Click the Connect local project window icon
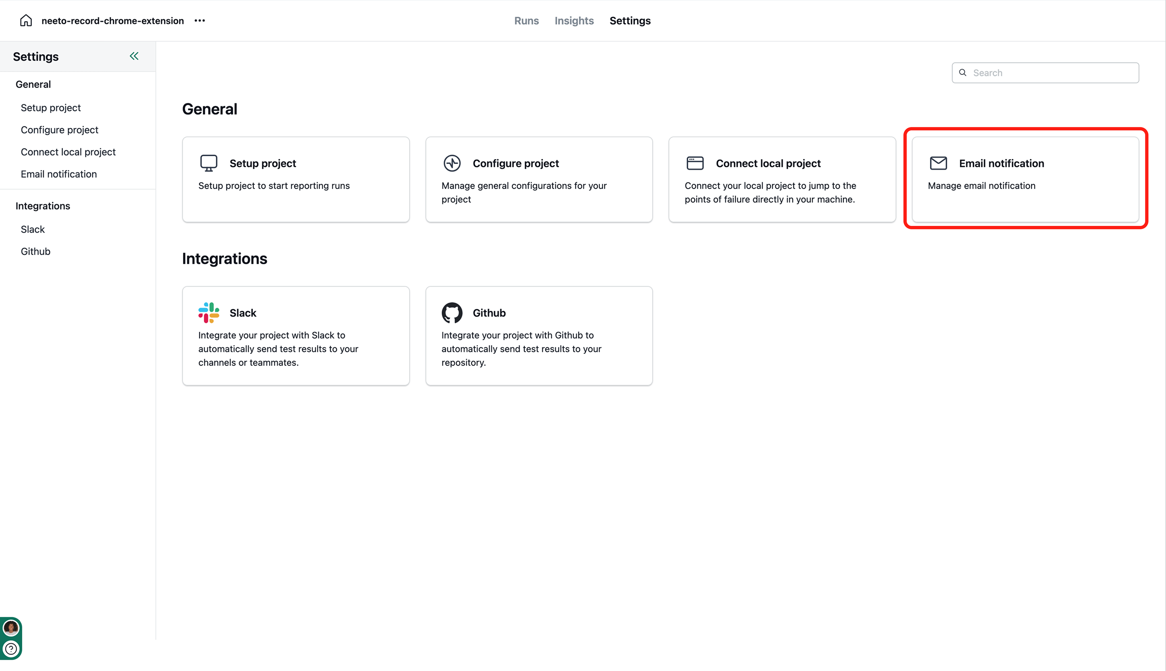Viewport: 1166px width, 671px height. click(695, 163)
